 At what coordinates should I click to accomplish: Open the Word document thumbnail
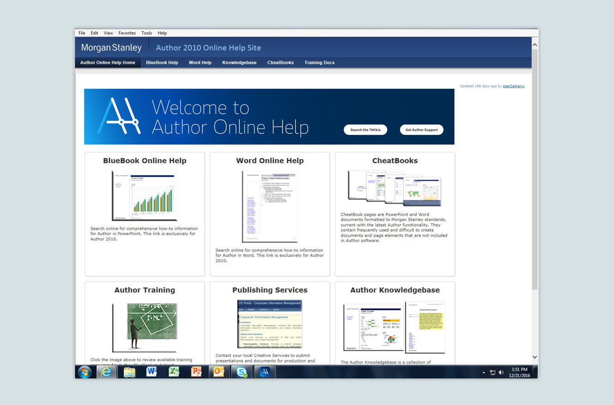(x=270, y=206)
